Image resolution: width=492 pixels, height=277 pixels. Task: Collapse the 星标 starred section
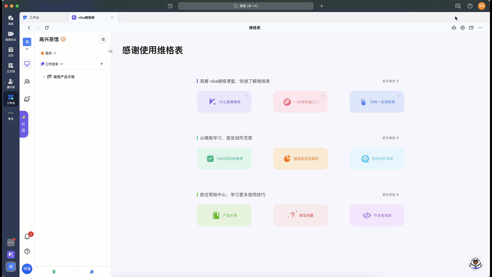click(55, 53)
